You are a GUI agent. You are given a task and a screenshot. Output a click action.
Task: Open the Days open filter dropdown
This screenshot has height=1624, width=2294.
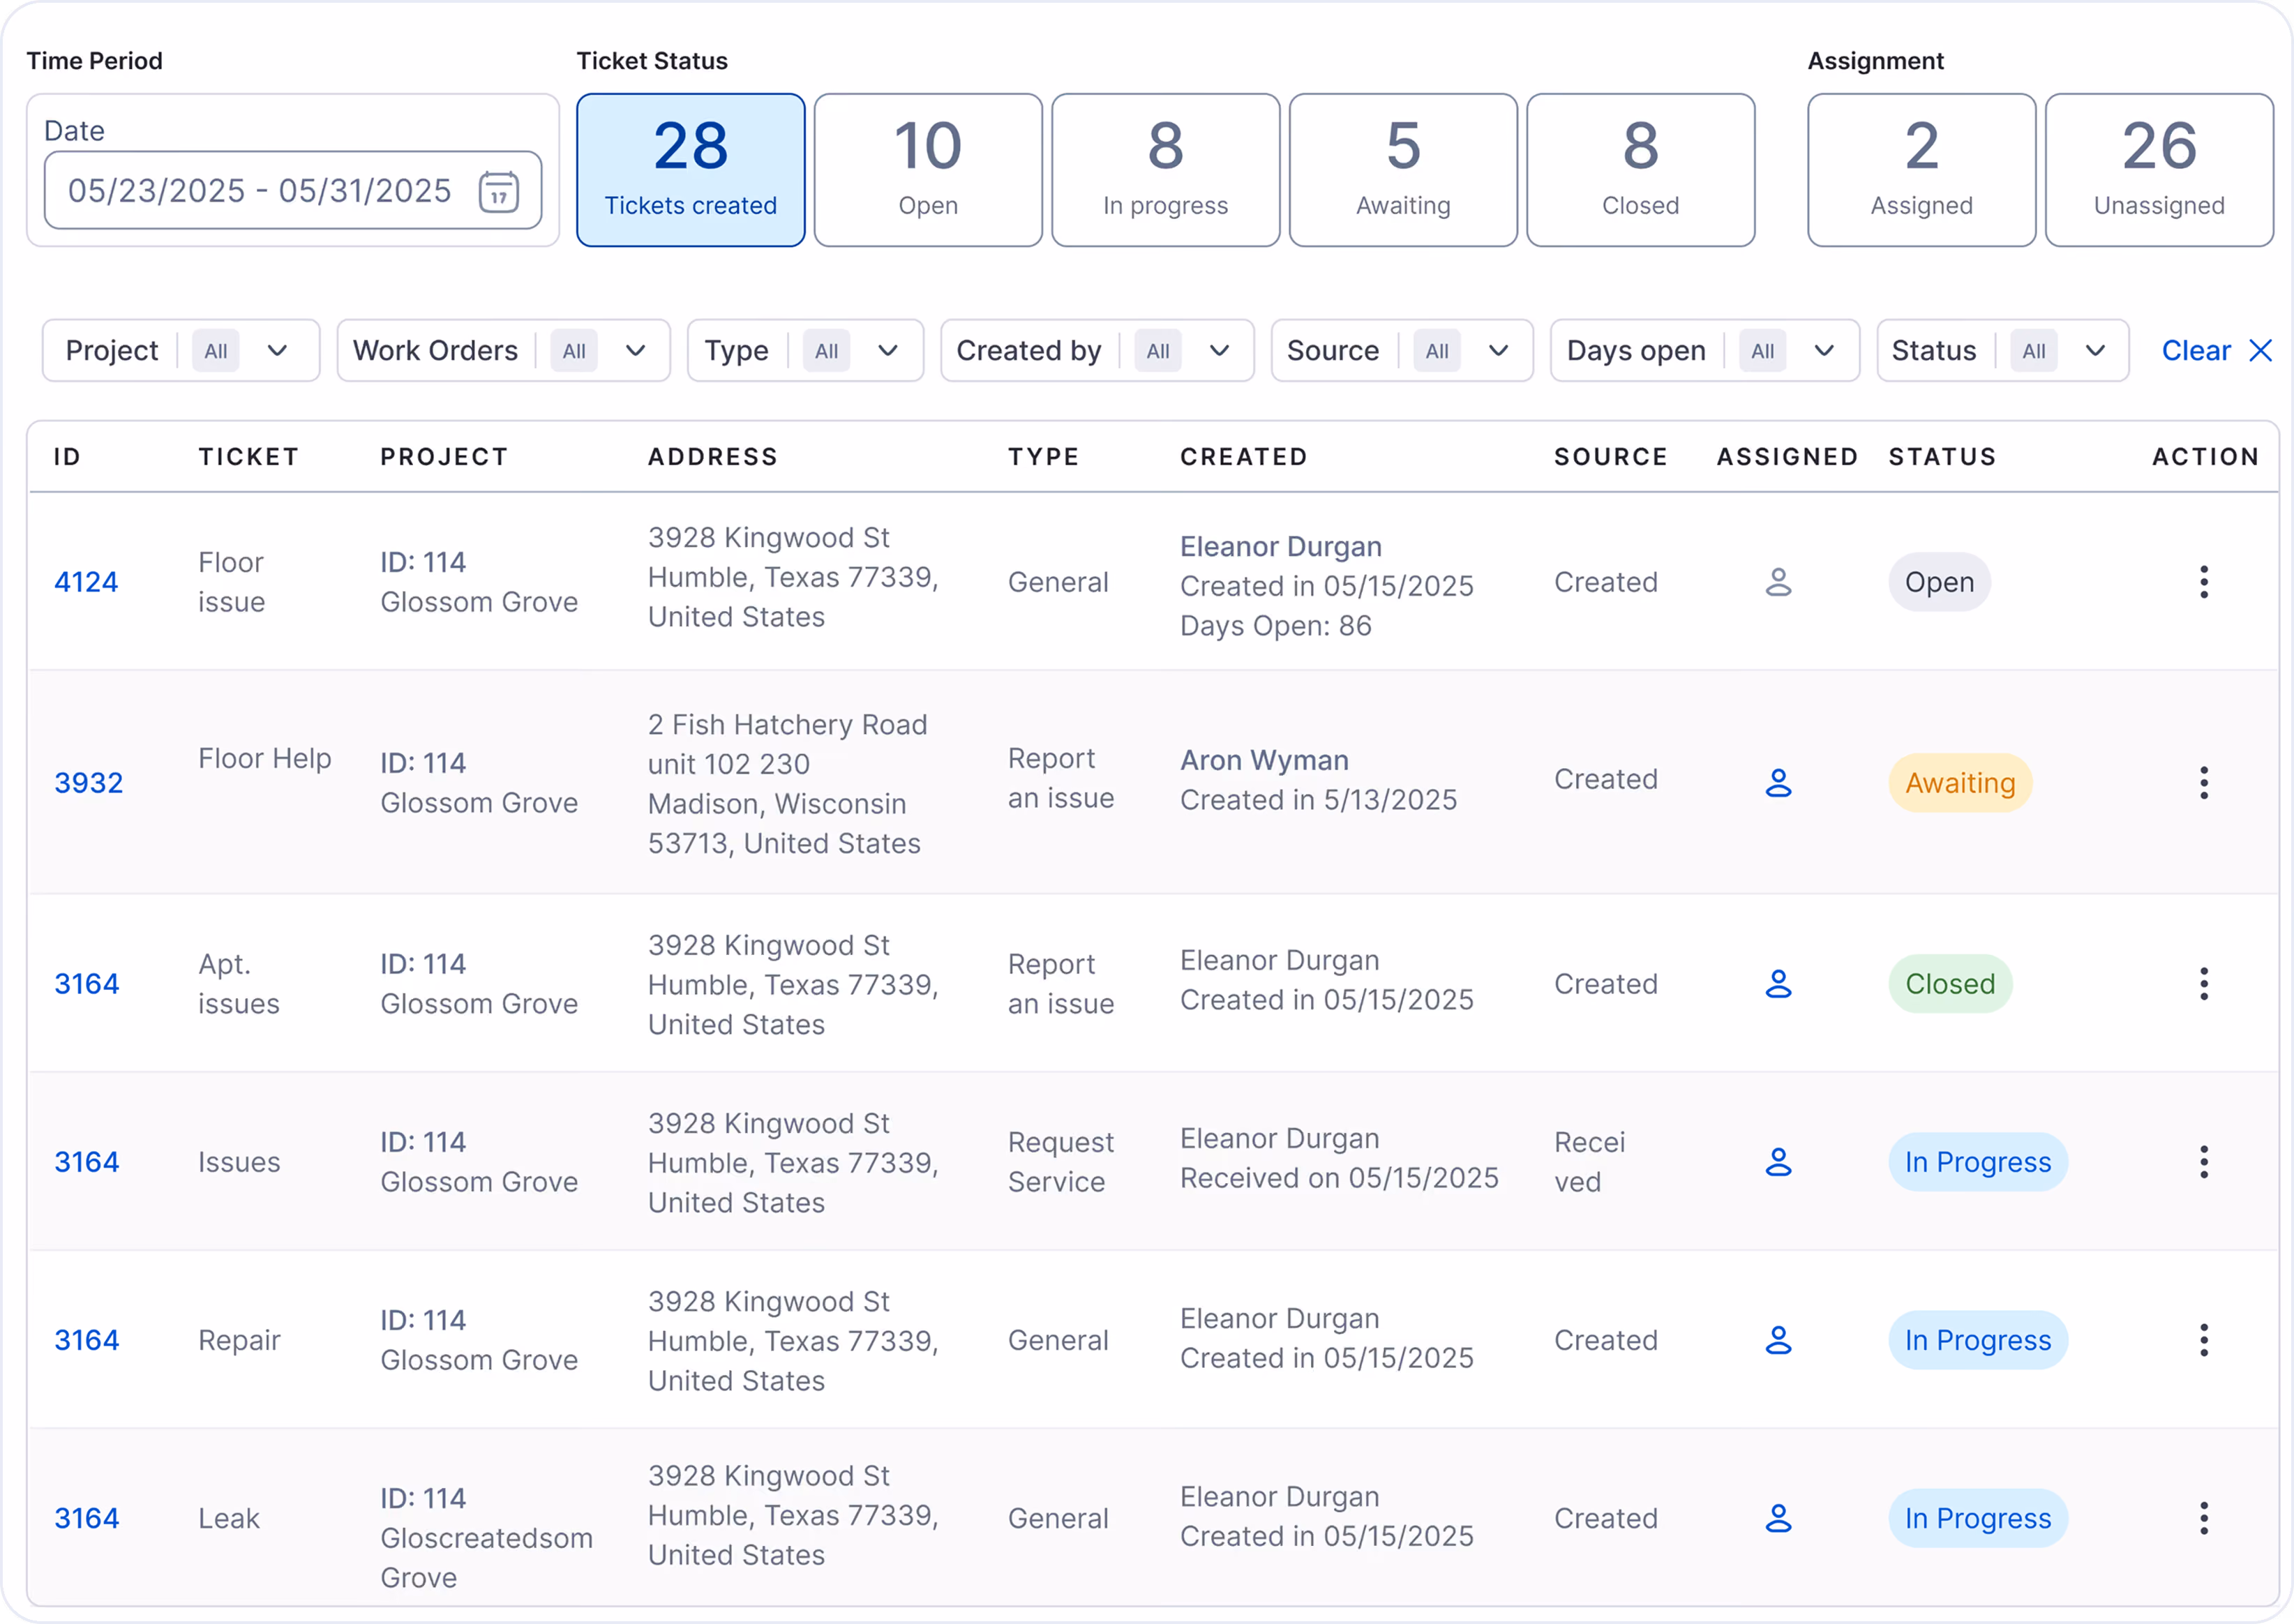[x=1705, y=351]
